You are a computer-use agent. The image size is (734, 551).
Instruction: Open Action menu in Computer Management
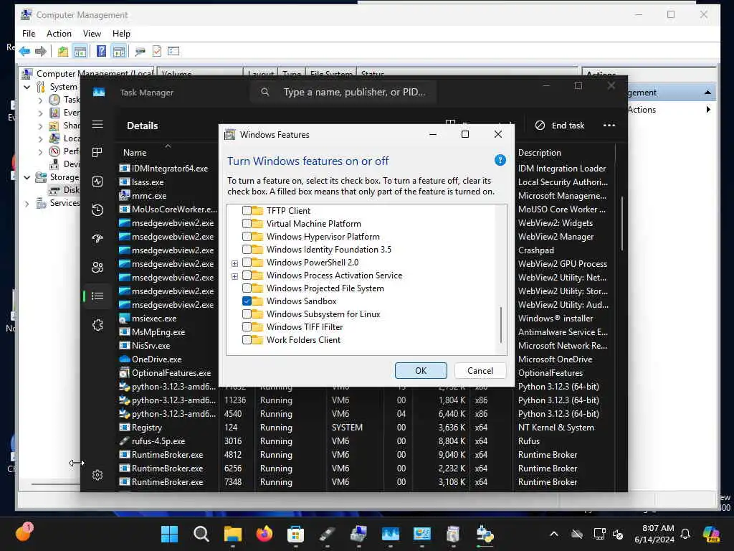tap(59, 34)
